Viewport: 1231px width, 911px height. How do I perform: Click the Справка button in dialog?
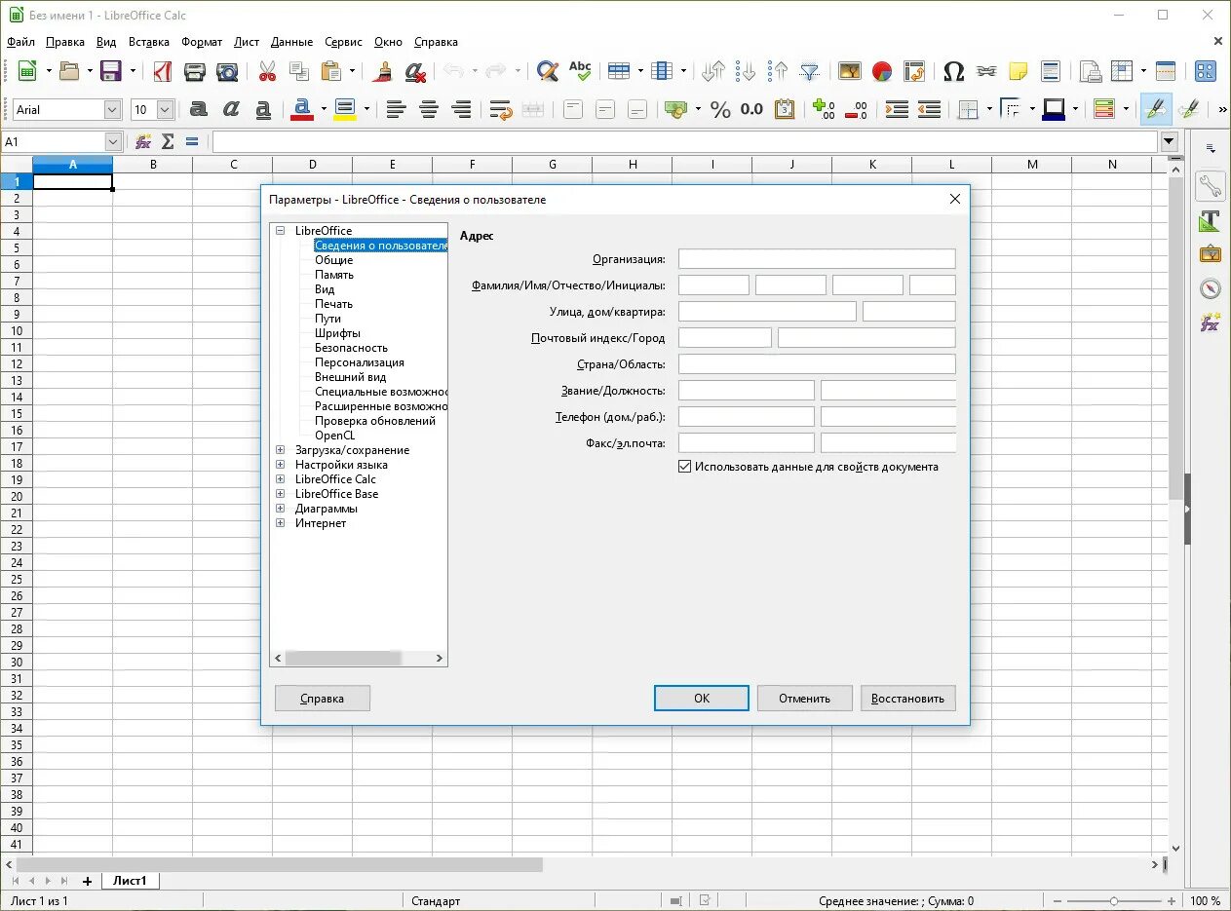click(x=323, y=698)
